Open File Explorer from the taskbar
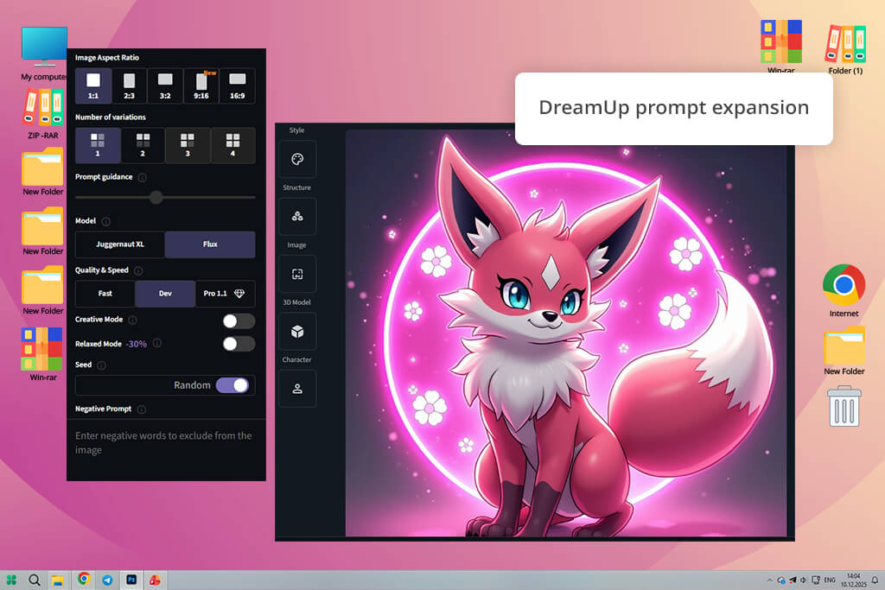 58,580
